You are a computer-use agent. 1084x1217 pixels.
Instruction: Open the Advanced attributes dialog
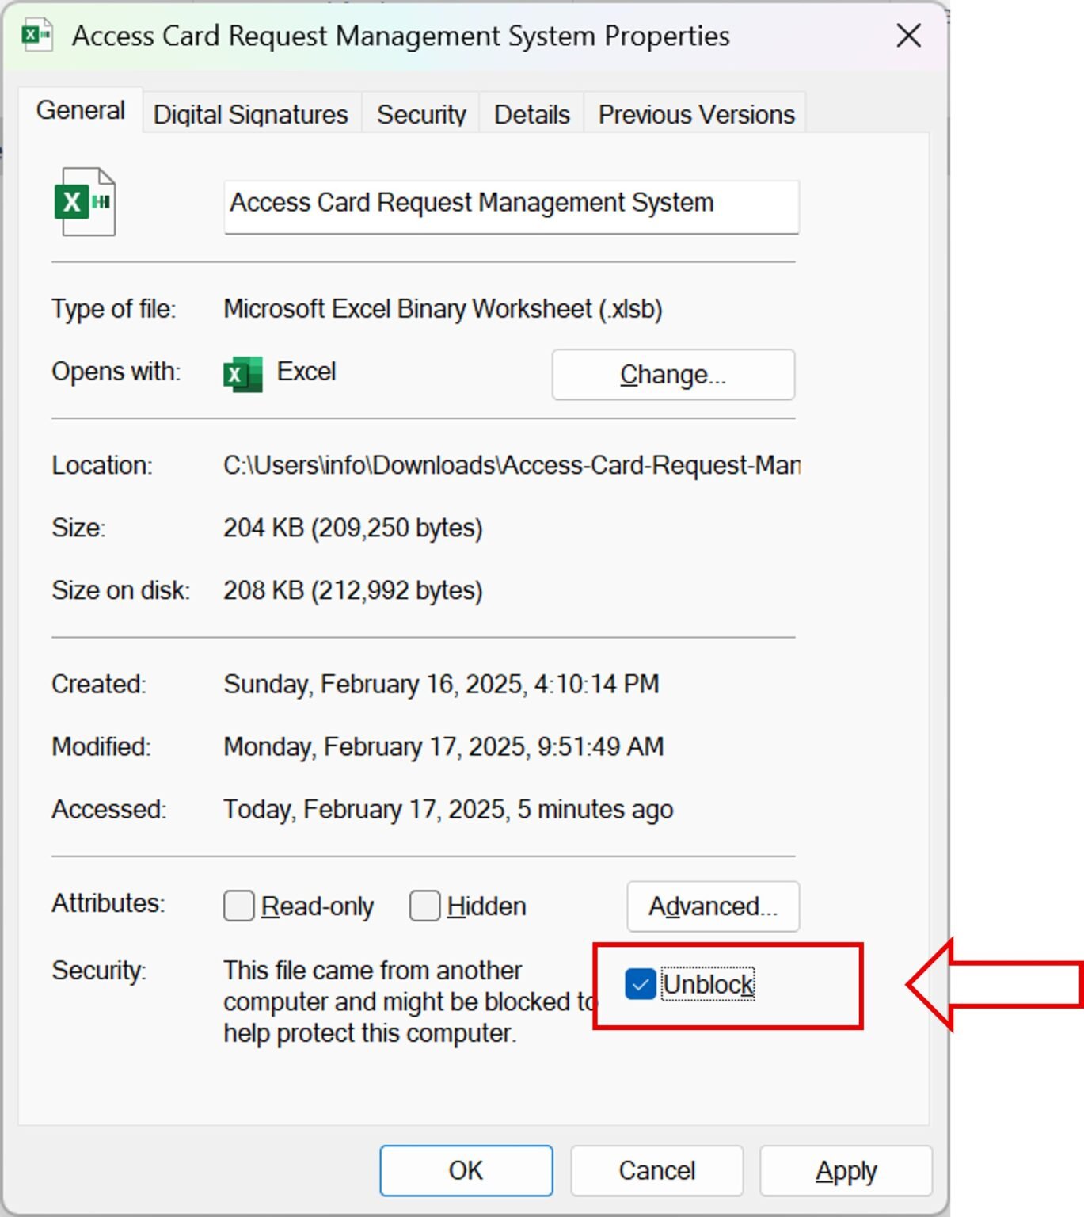pos(712,906)
